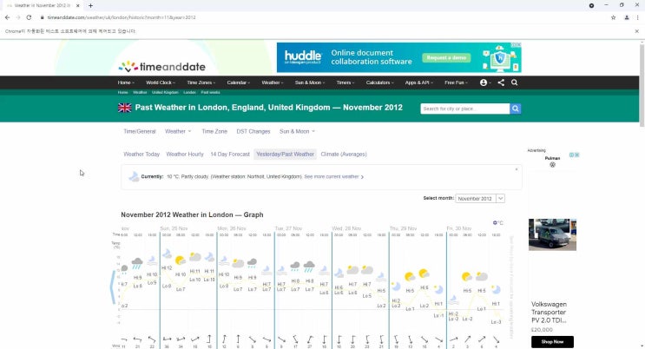
Task: Select Yesterday/Past Weather tab
Action: pyautogui.click(x=285, y=154)
